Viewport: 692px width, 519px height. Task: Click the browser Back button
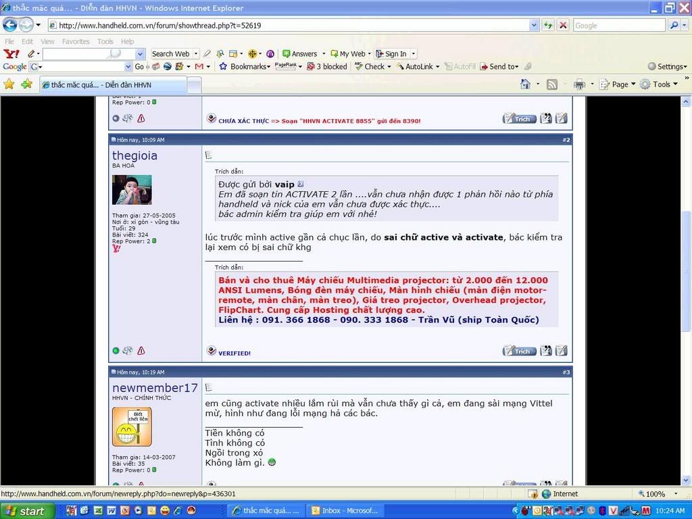[9, 25]
